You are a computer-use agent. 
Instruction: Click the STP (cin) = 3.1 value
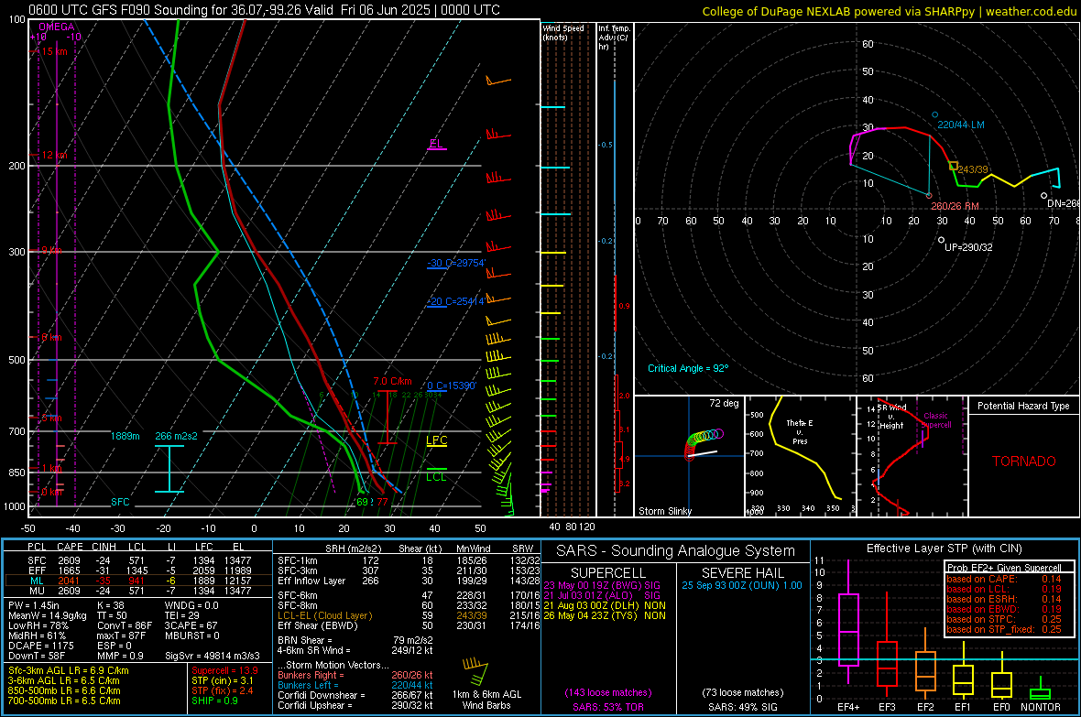coord(223,681)
